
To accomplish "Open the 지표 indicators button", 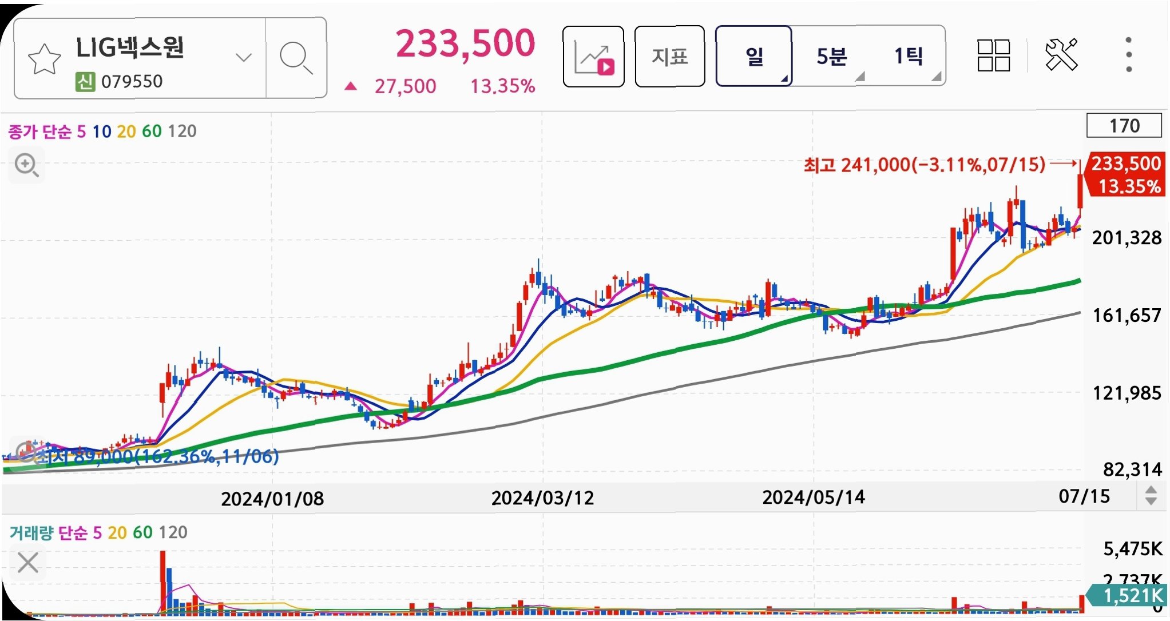I will point(669,57).
